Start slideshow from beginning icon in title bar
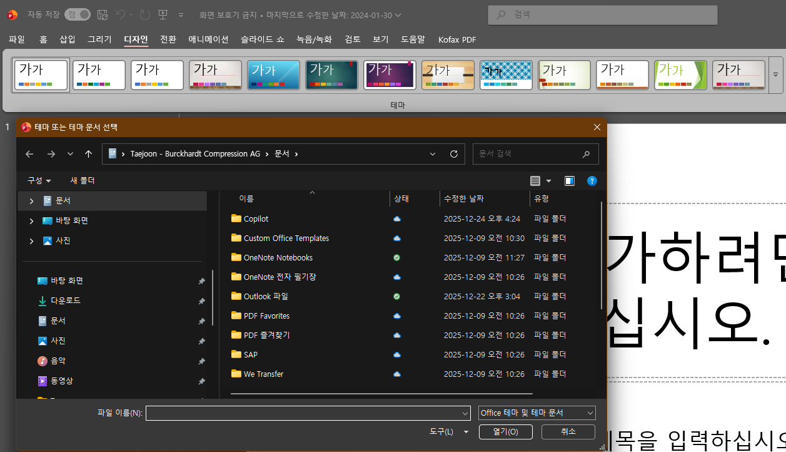786x452 pixels. [x=163, y=14]
